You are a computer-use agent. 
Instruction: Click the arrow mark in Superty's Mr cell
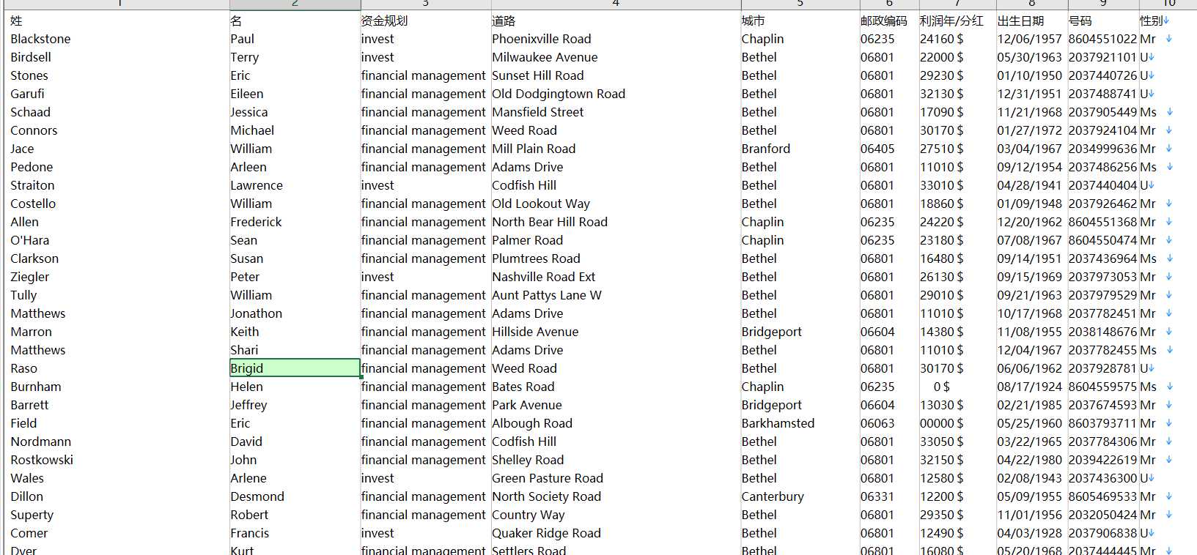click(1169, 515)
